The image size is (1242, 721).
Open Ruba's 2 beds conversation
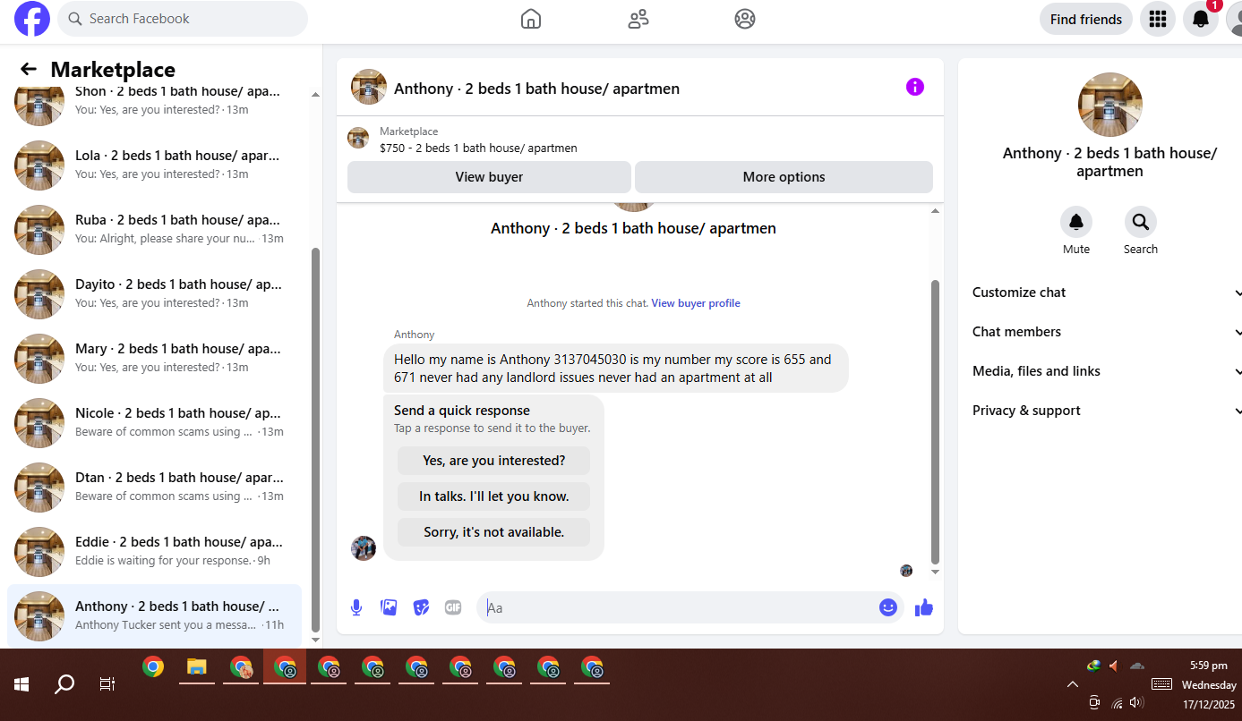154,230
